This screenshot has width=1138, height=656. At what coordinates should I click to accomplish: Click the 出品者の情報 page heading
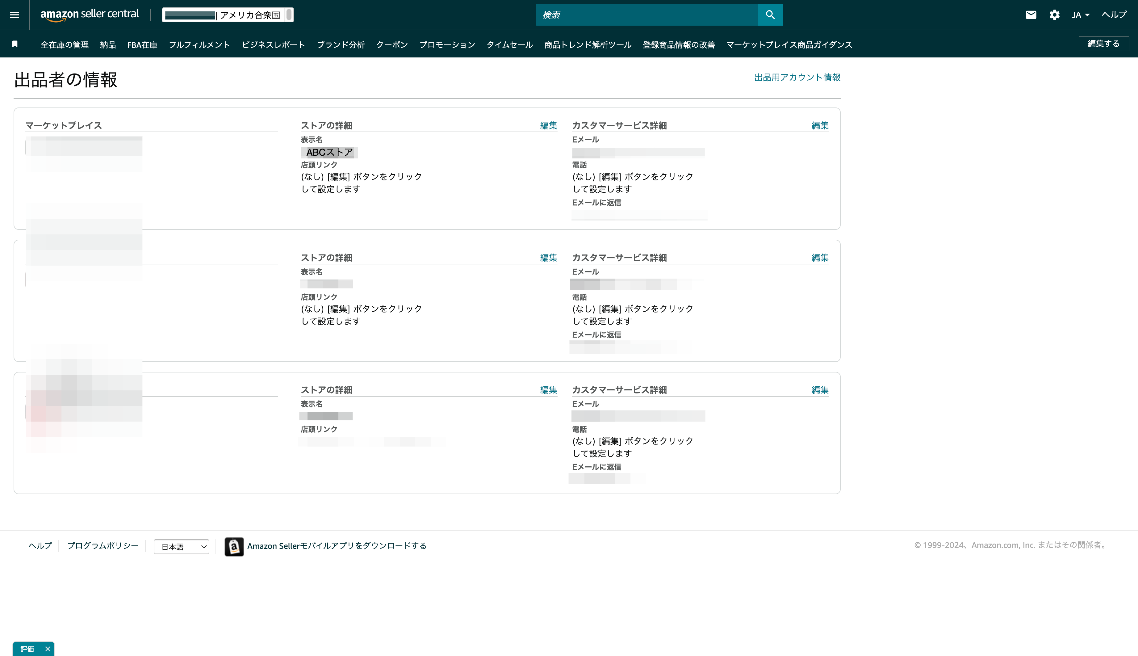pyautogui.click(x=66, y=80)
